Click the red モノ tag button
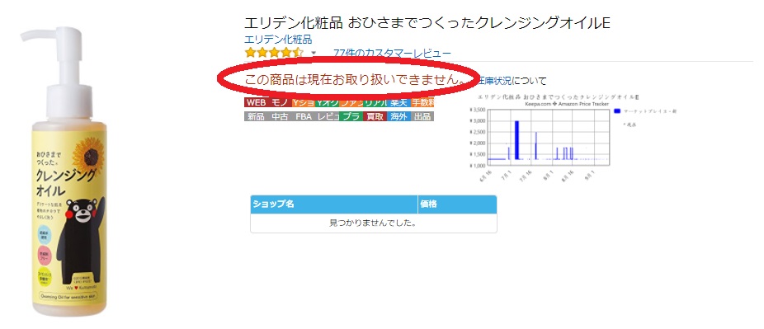Image resolution: width=764 pixels, height=329 pixels. tap(280, 103)
